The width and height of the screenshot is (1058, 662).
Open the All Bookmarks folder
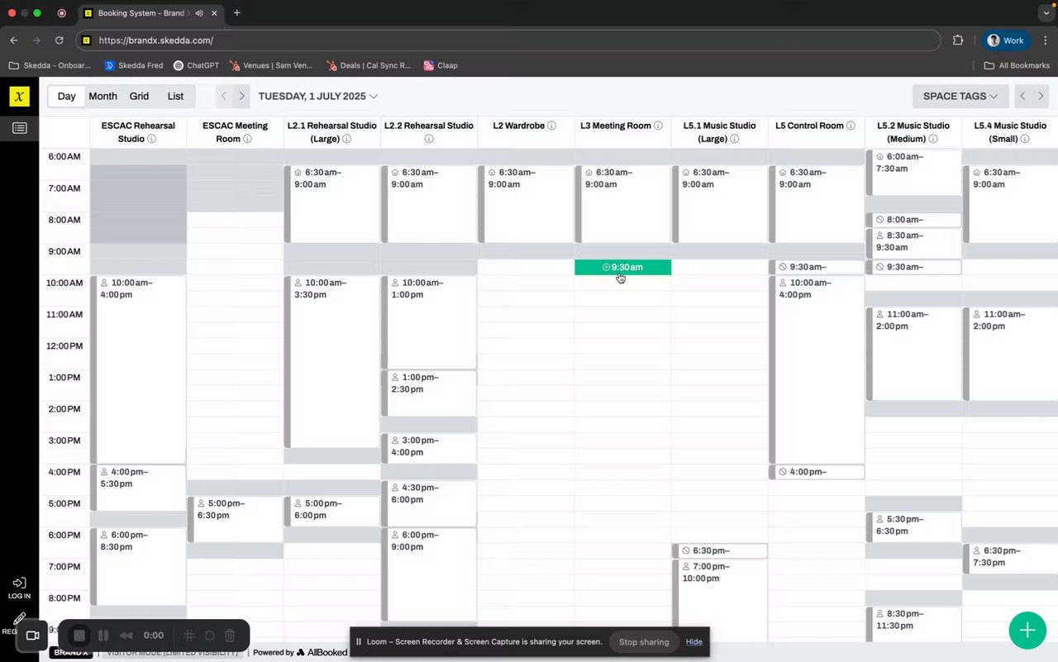pos(1017,65)
